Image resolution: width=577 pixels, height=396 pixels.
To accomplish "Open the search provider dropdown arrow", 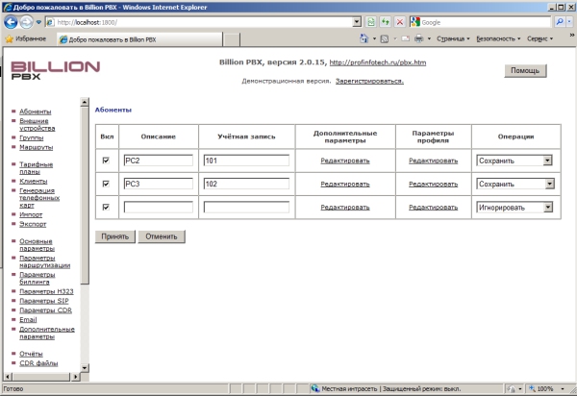I will pos(569,22).
